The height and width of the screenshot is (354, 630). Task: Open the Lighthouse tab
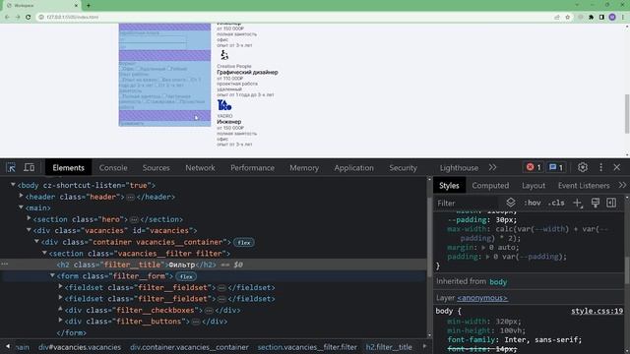click(459, 168)
